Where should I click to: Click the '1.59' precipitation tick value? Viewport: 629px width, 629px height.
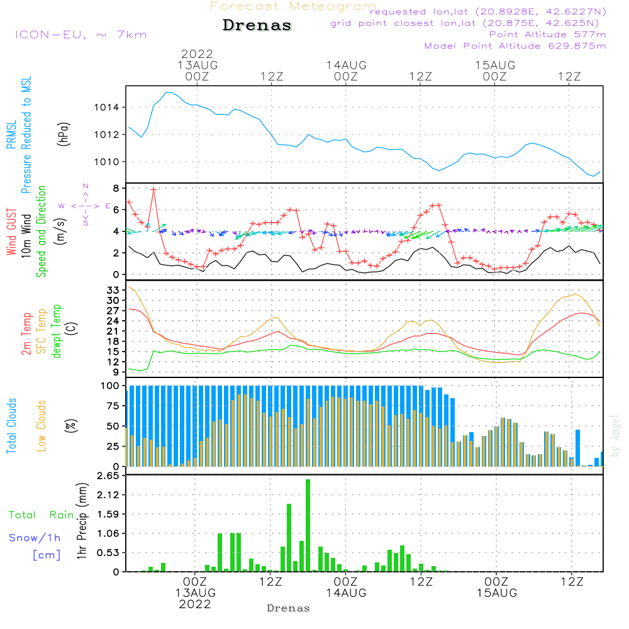[x=108, y=515]
